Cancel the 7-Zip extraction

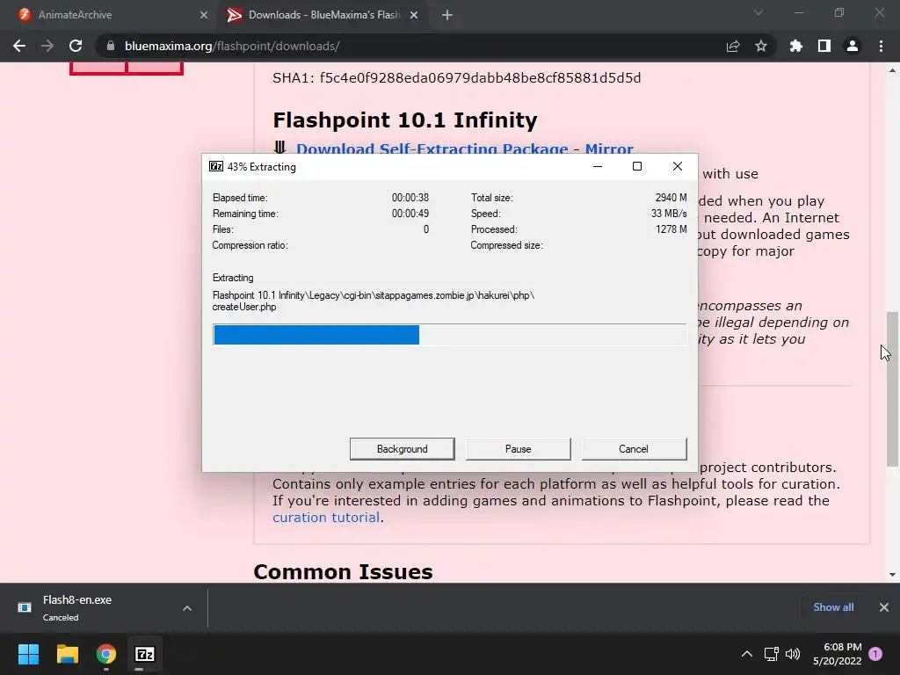tap(634, 449)
